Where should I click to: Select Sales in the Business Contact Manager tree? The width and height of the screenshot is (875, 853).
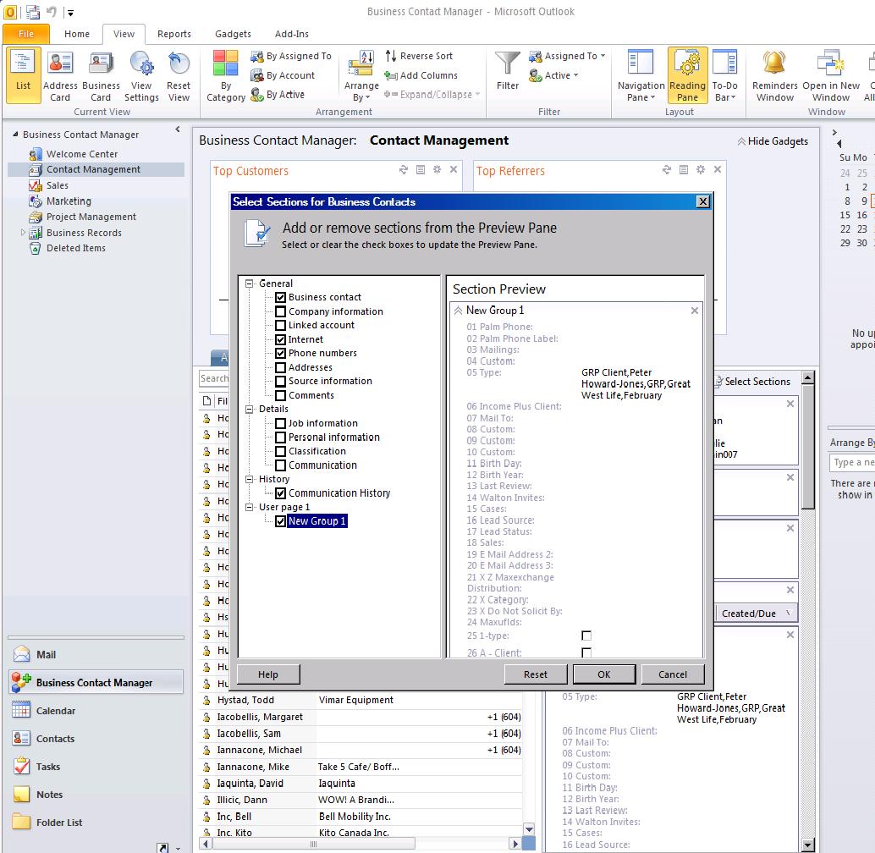[58, 185]
